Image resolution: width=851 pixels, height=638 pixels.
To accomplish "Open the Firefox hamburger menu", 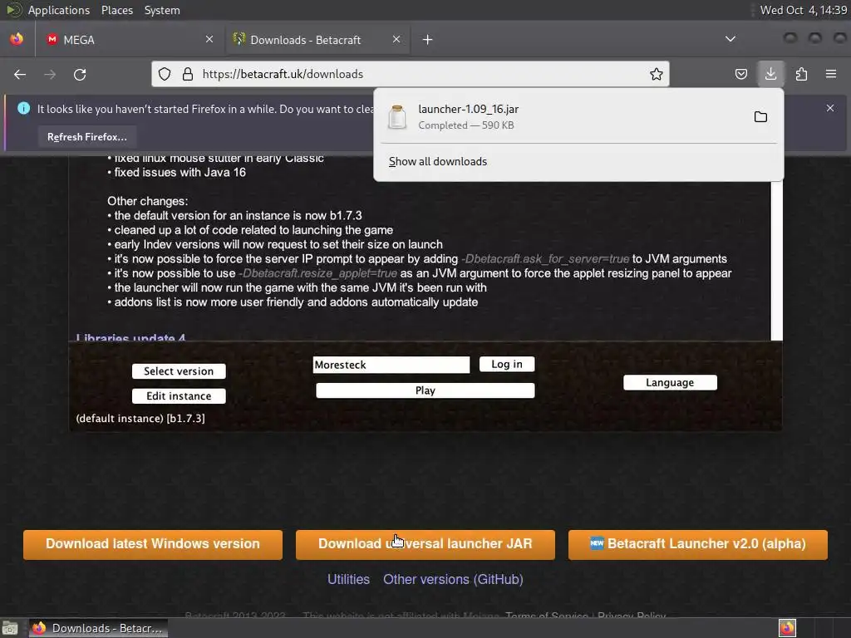I will (x=831, y=74).
